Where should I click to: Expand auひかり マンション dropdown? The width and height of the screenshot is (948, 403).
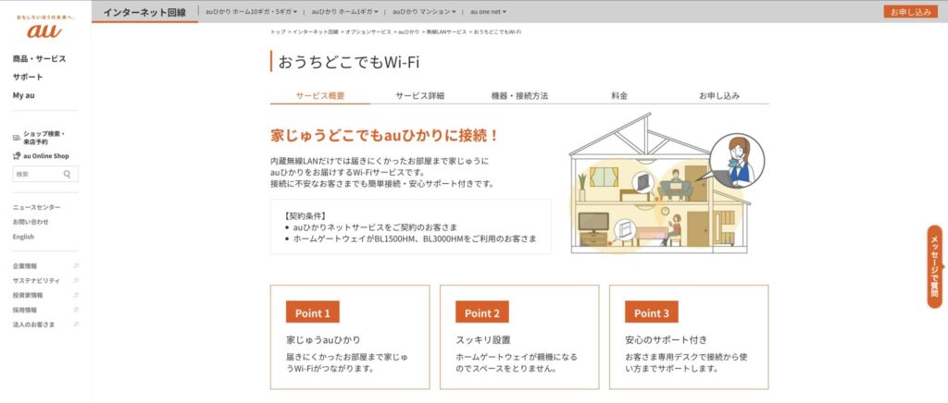(424, 11)
